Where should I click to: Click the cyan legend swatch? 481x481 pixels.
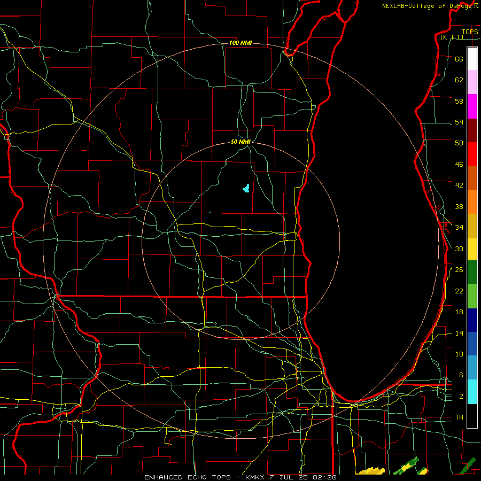[x=472, y=392]
